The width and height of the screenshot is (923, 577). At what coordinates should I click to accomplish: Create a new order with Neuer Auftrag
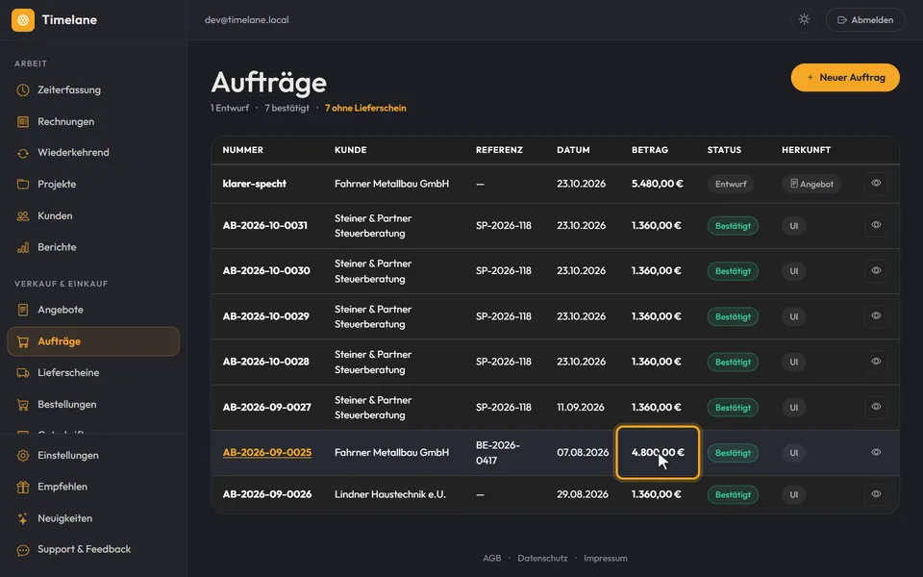845,78
